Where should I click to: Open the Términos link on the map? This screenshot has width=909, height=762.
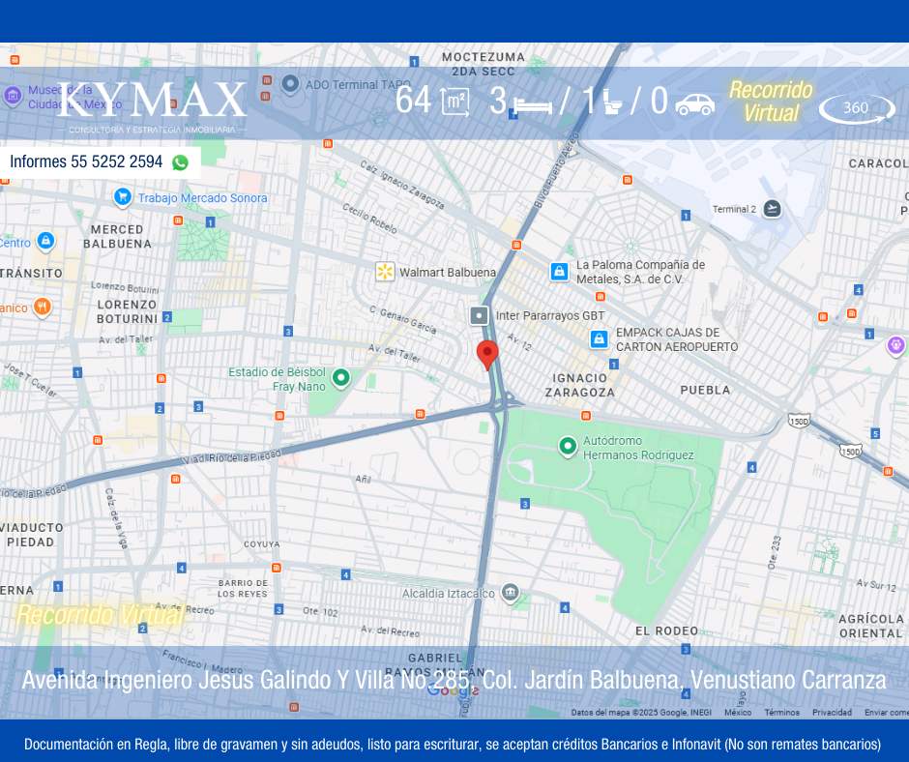[x=781, y=713]
